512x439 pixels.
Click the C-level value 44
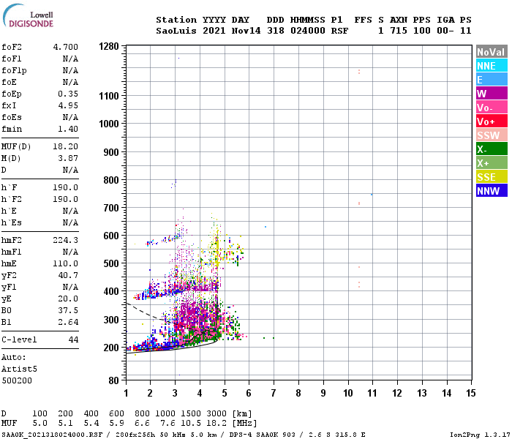pos(73,339)
